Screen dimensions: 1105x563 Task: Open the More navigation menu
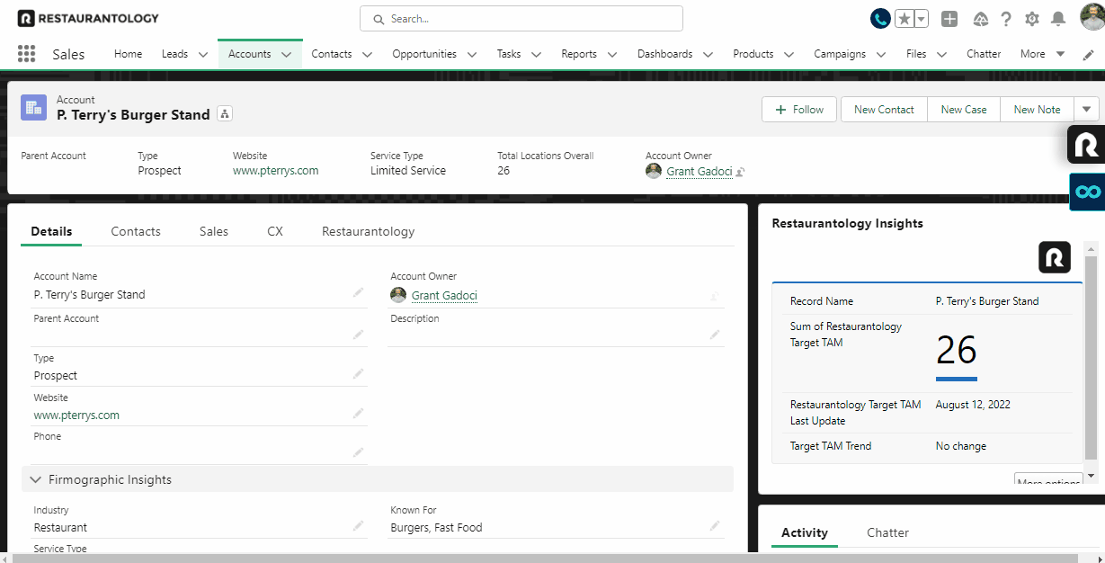coord(1043,54)
